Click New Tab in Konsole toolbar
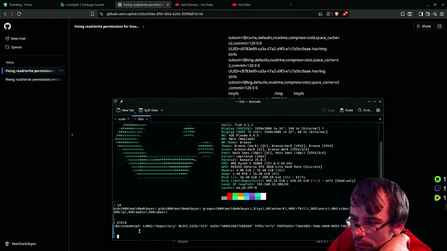 125,110
